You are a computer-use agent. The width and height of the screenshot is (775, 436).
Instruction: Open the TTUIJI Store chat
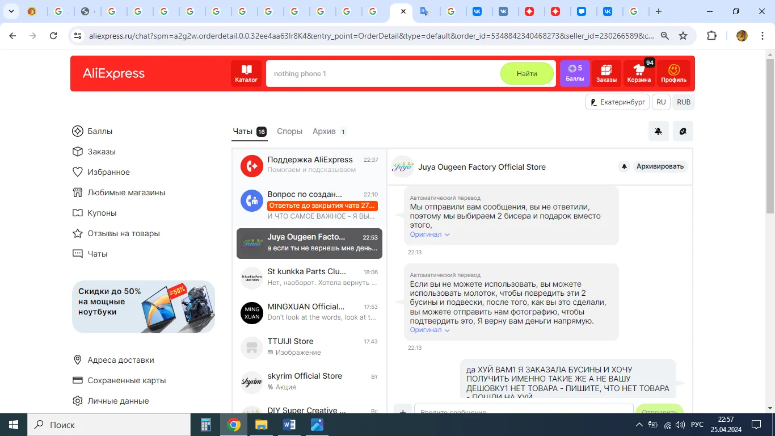coord(309,346)
